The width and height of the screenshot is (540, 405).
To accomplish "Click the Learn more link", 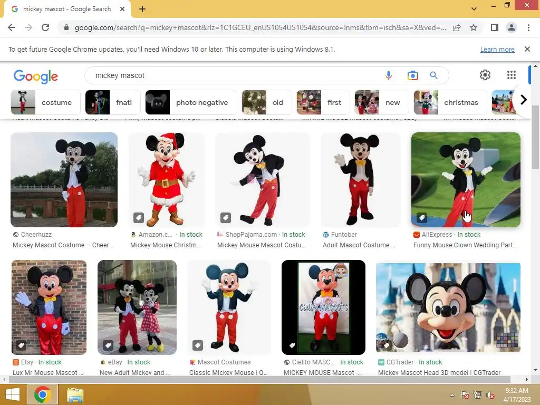I will 497,49.
